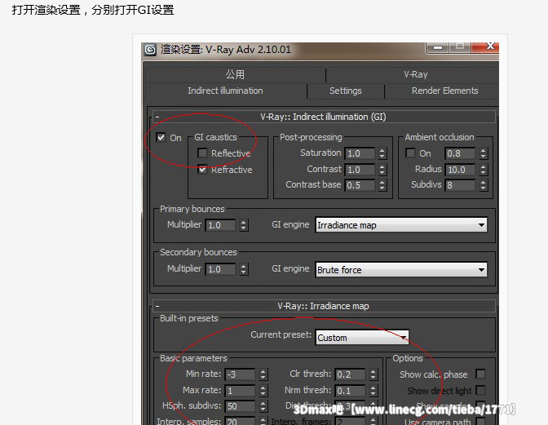Click Primary bounces Multiplier field
Screen dimensions: 548x425
[x=220, y=225]
